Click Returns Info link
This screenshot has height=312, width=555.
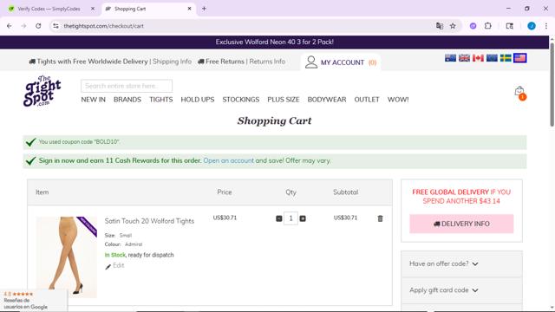[267, 62]
